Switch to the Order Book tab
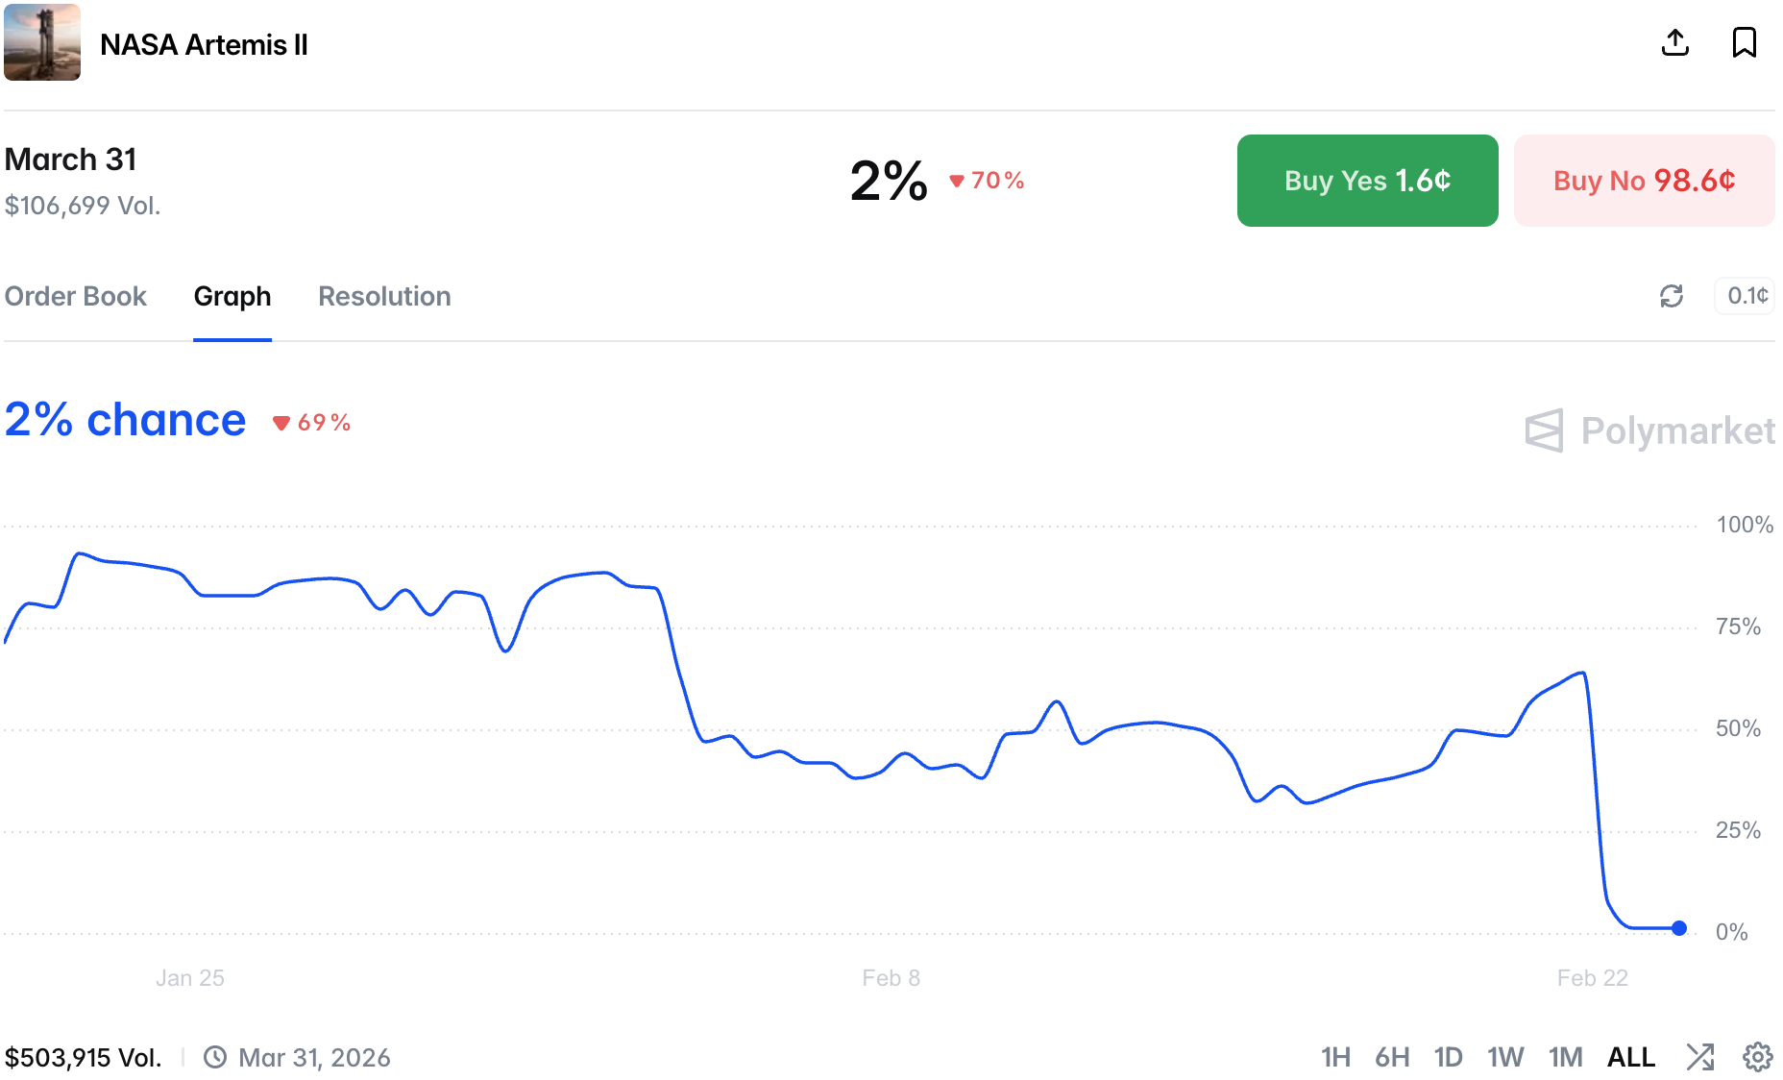Image resolution: width=1783 pixels, height=1080 pixels. coord(76,296)
